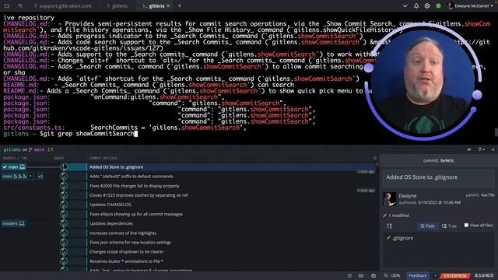This screenshot has width=498, height=280.
Task: Click the terminal panel eye/visibility icon
Action: tap(469, 149)
